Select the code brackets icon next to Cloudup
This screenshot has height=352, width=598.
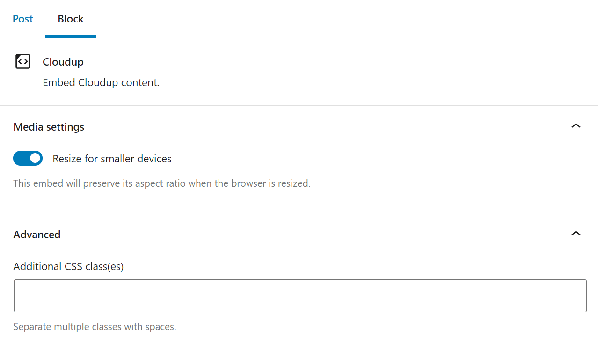22,61
